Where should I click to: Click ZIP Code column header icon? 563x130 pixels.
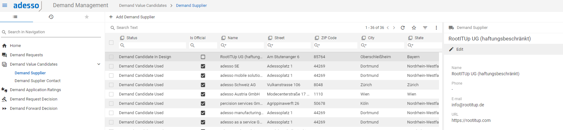coord(317,38)
